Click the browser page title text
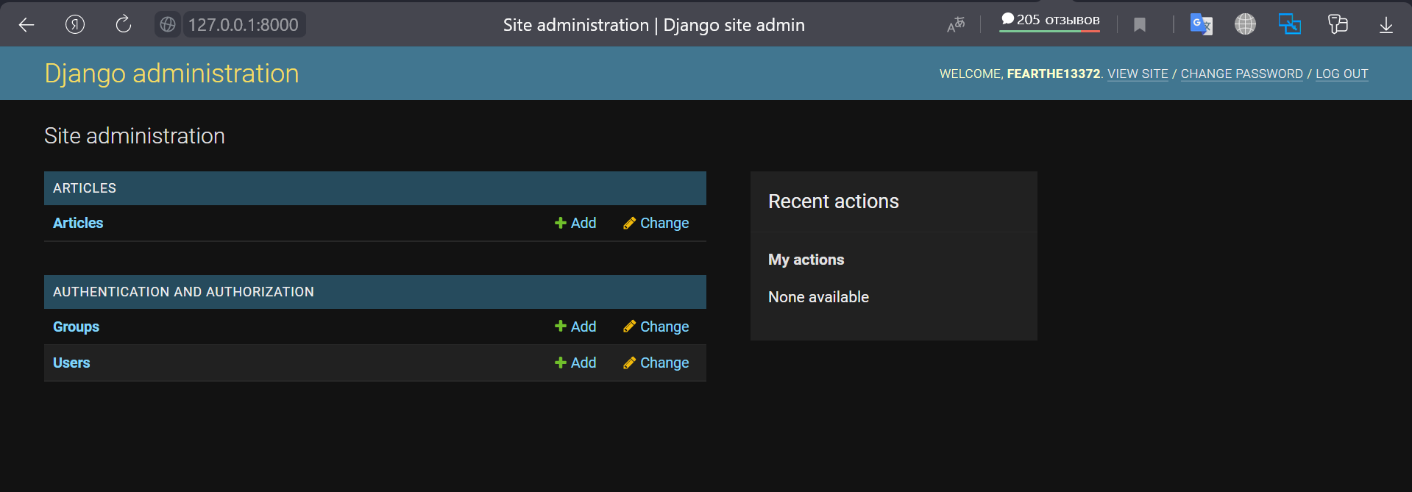This screenshot has width=1412, height=492. pyautogui.click(x=654, y=25)
